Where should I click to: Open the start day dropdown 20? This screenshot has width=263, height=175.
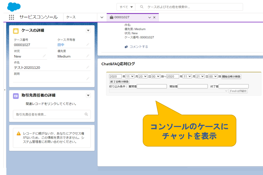click(143, 76)
